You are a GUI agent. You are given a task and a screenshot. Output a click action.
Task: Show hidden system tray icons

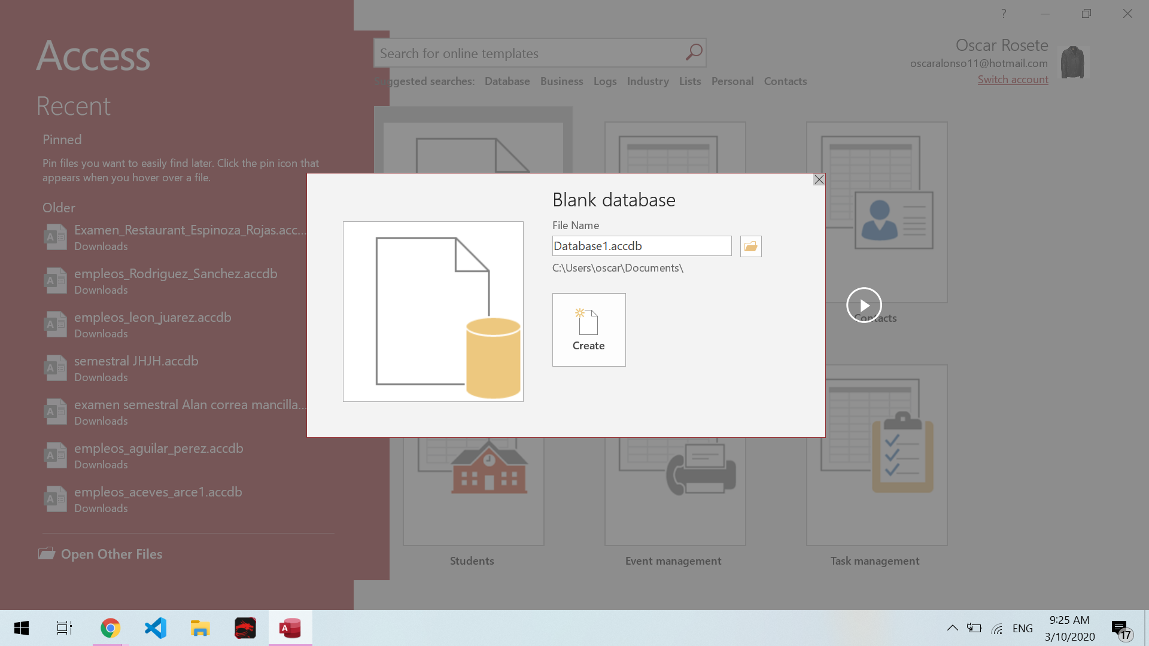click(952, 628)
